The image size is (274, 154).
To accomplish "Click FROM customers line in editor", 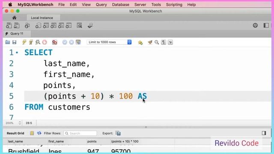I will 57,107.
